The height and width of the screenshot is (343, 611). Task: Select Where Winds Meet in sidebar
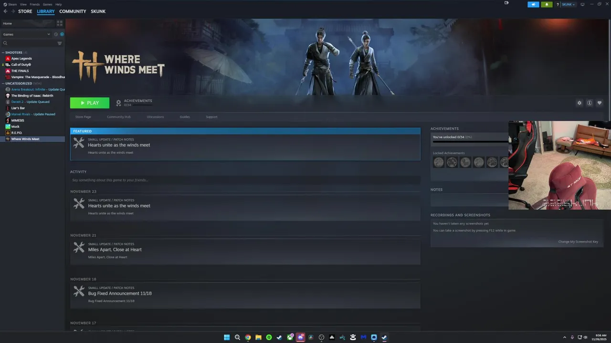[x=32, y=139]
